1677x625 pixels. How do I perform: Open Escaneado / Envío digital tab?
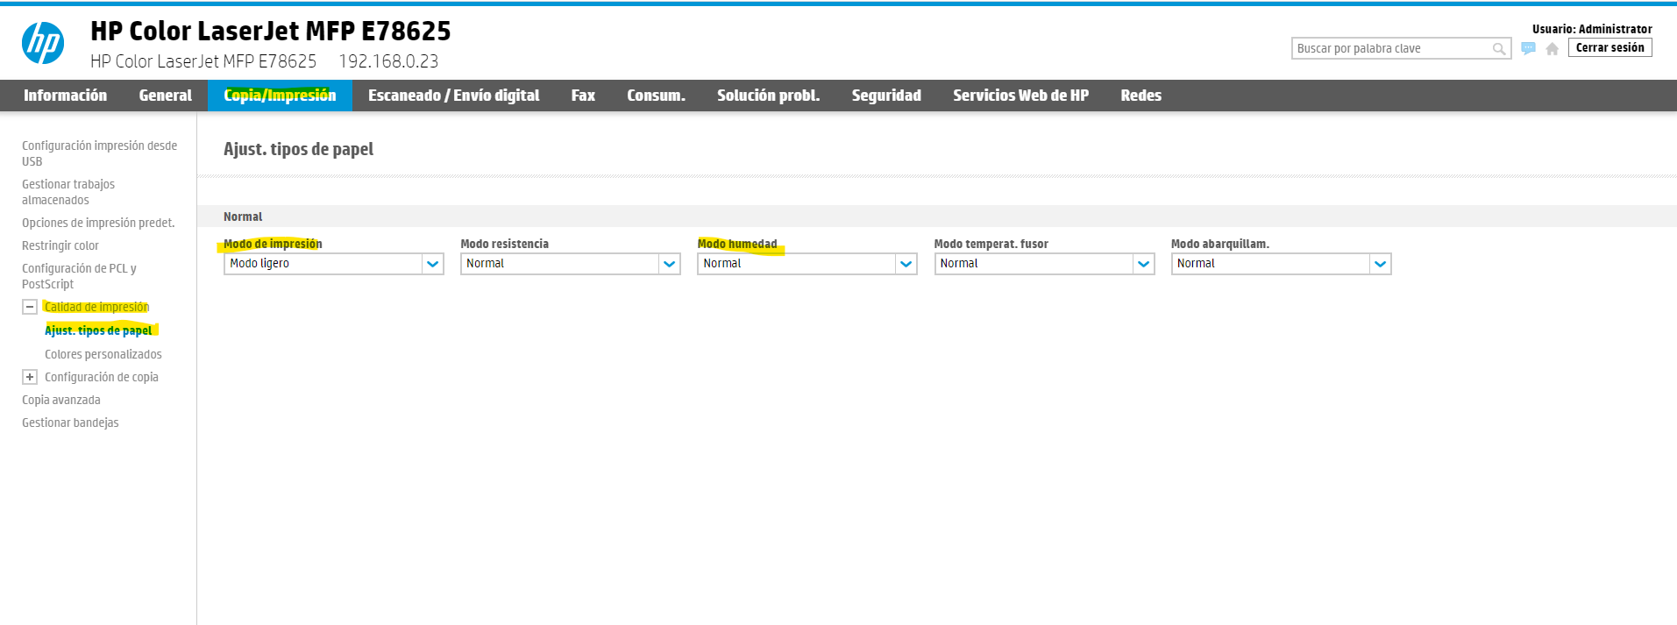tap(453, 96)
